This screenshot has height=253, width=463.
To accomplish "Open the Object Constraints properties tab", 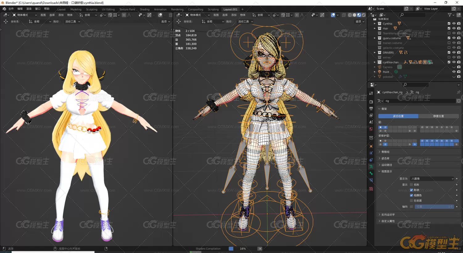I will click(371, 160).
